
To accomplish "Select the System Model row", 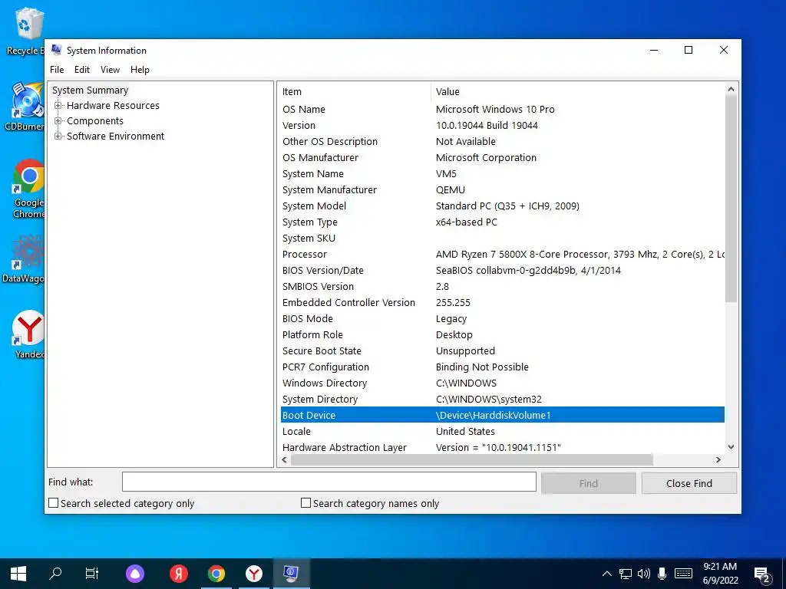I will coord(502,206).
